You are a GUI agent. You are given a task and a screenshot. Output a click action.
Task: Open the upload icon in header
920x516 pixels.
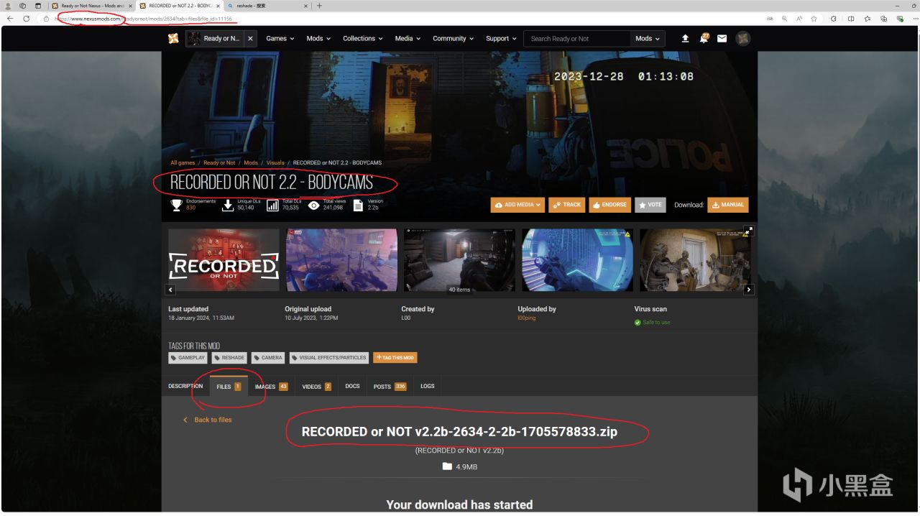(x=685, y=39)
